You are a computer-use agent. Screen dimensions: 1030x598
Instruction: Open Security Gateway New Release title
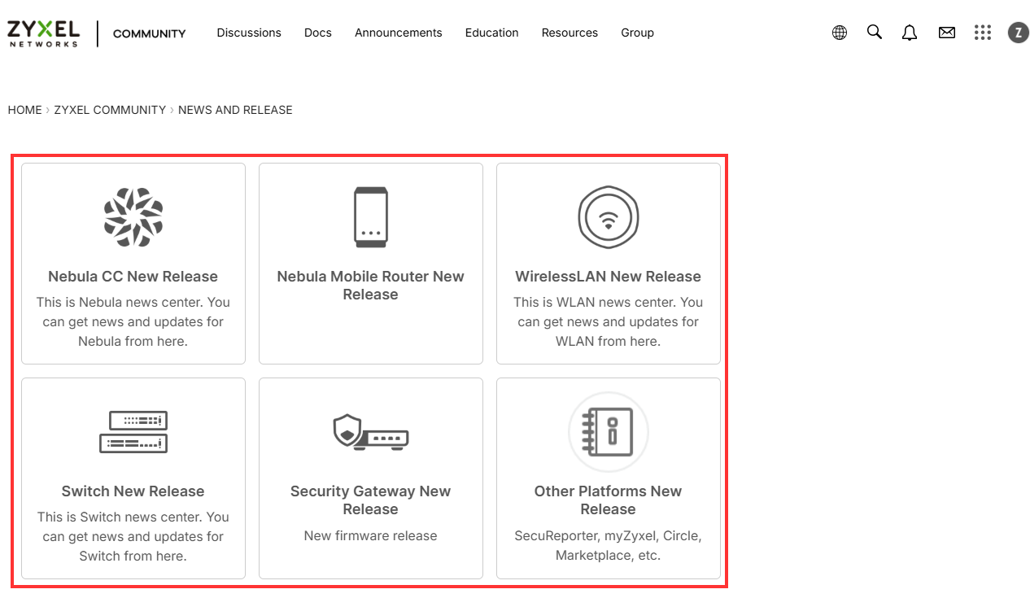point(371,500)
